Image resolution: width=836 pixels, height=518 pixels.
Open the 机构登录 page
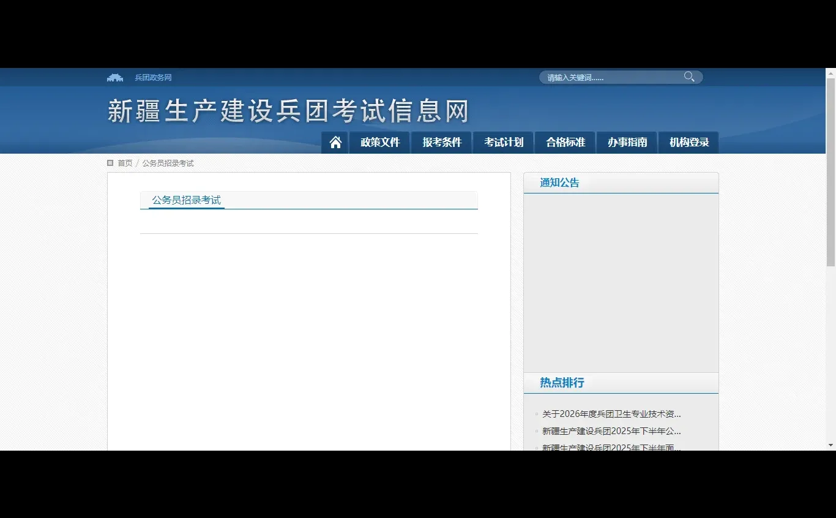[688, 142]
